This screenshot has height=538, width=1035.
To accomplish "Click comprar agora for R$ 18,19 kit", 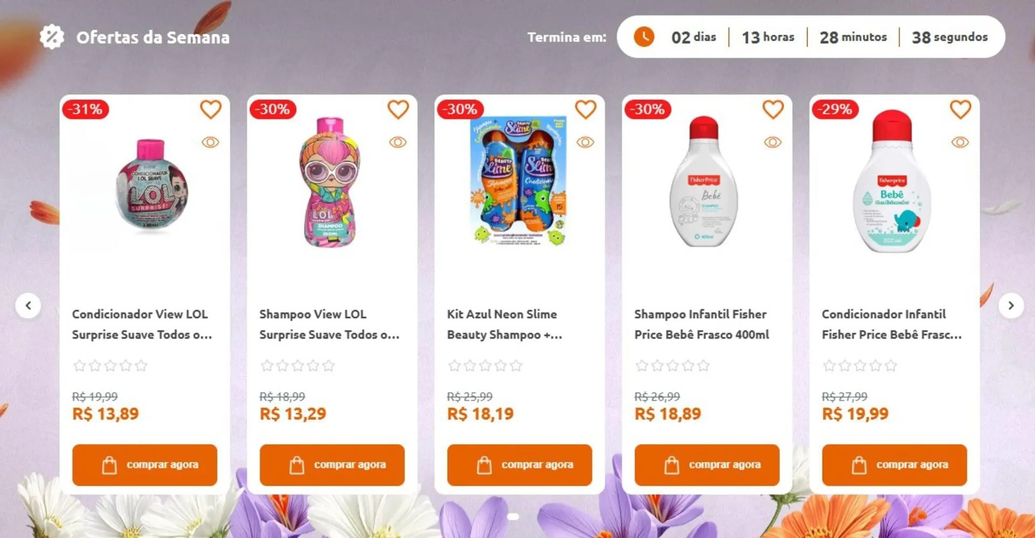I will click(519, 465).
